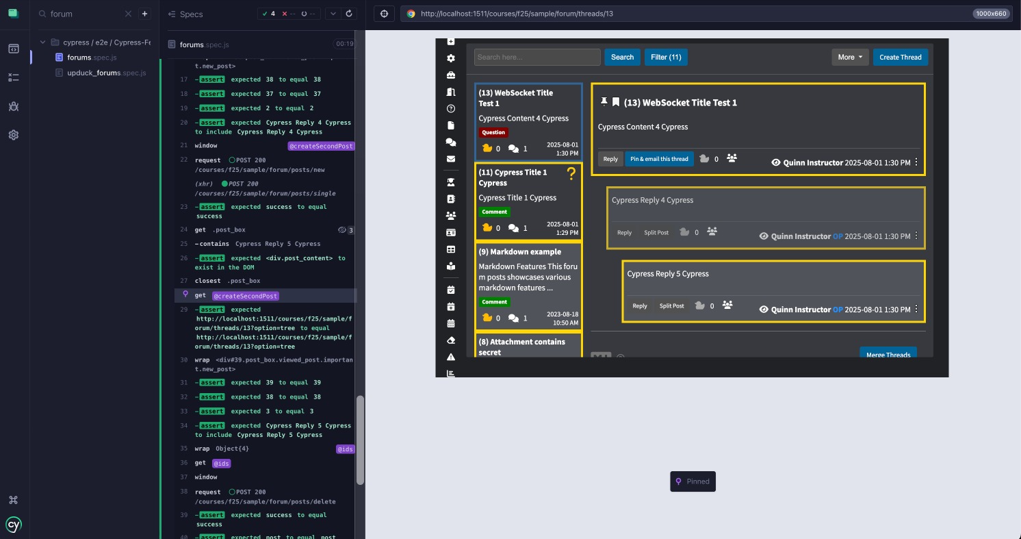Open the Filter (11) button

click(x=666, y=57)
